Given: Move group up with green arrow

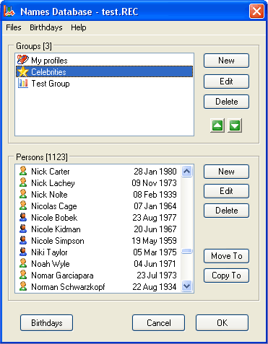Looking at the screenshot, I should coord(217,125).
